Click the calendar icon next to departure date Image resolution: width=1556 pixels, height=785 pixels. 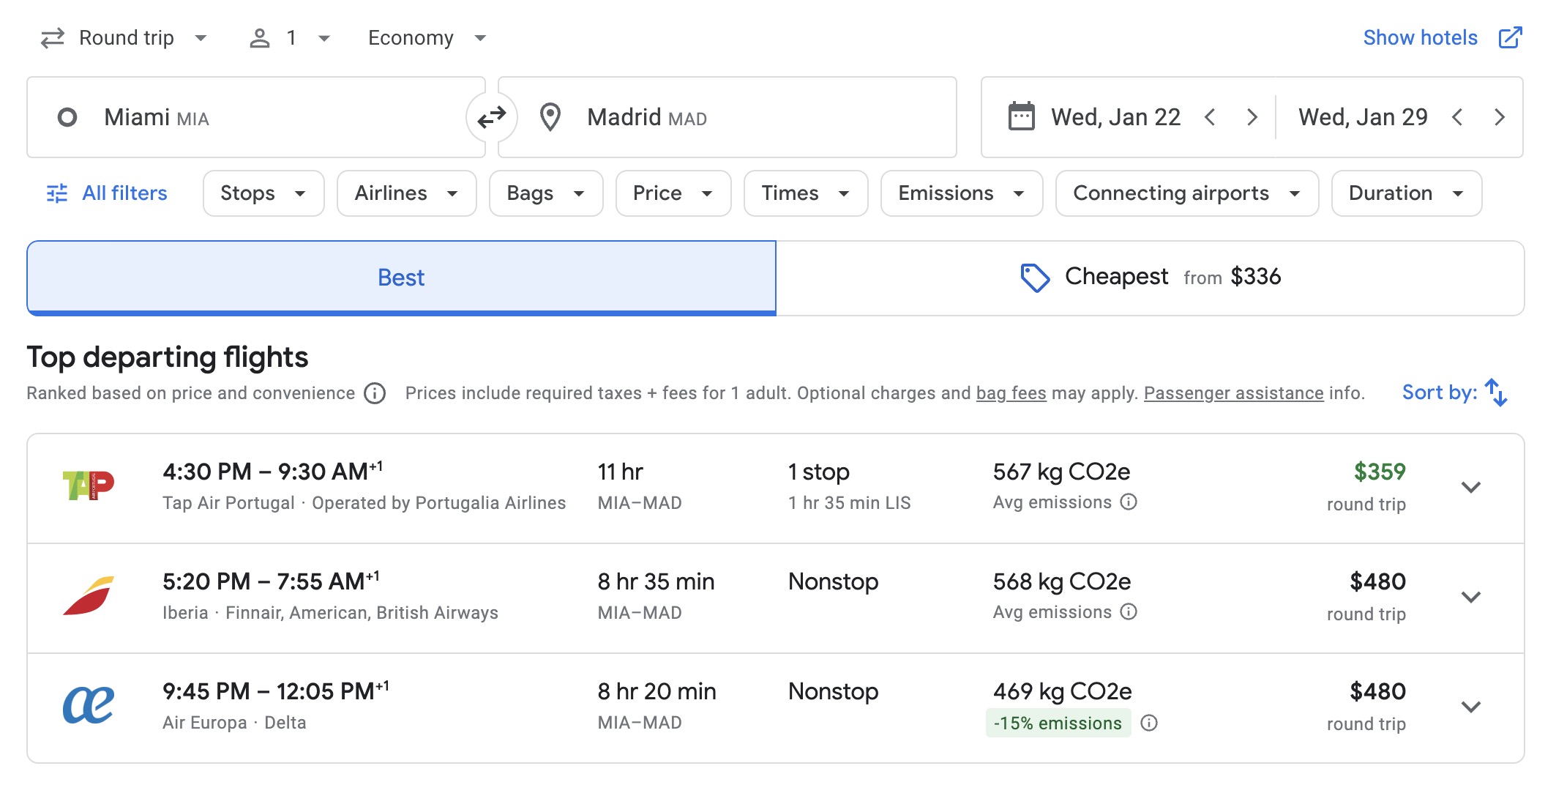pos(1022,116)
